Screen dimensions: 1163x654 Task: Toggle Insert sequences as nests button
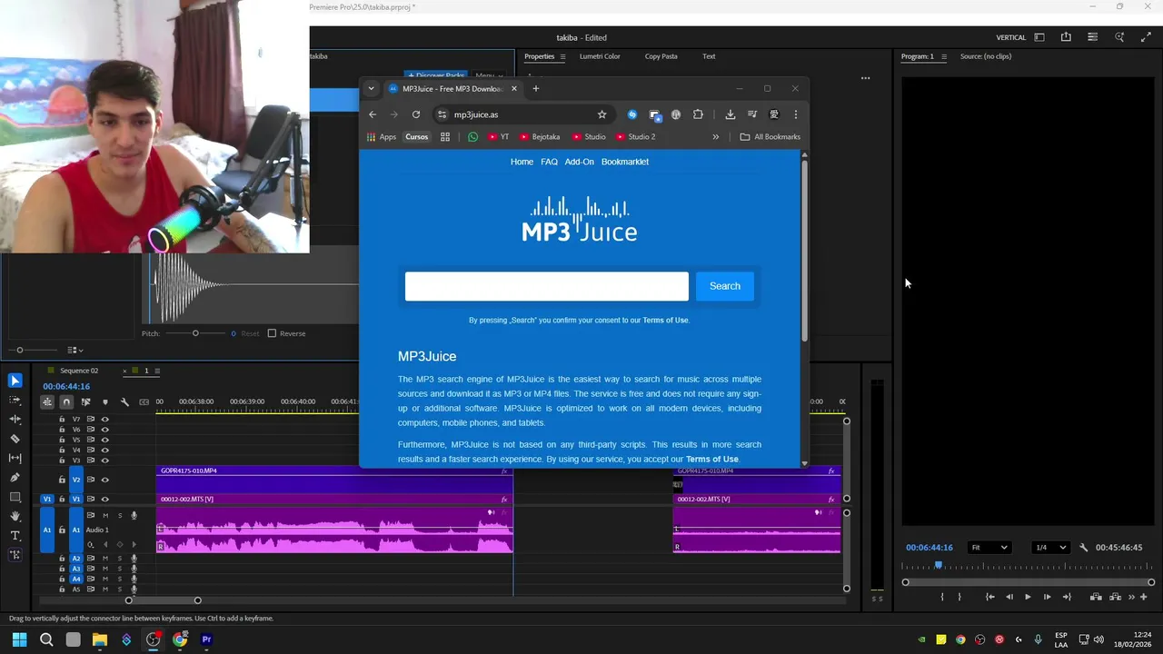pos(47,401)
